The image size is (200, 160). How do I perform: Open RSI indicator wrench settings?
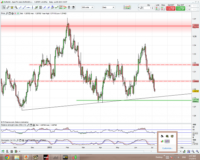28,125
